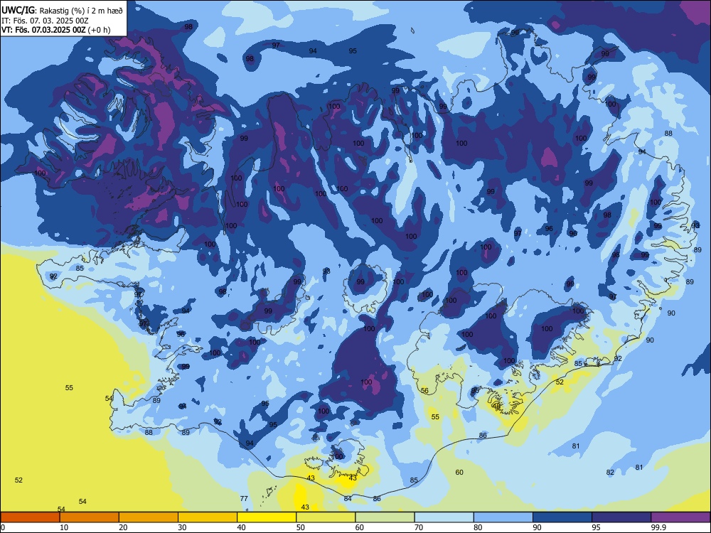
Task: Click the '84' humidity value on the map
Action: (348, 499)
